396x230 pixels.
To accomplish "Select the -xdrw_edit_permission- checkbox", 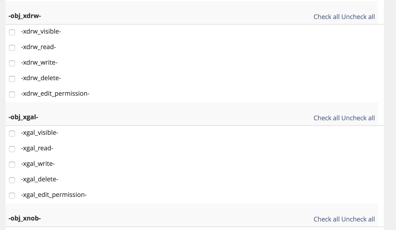I will [x=12, y=94].
